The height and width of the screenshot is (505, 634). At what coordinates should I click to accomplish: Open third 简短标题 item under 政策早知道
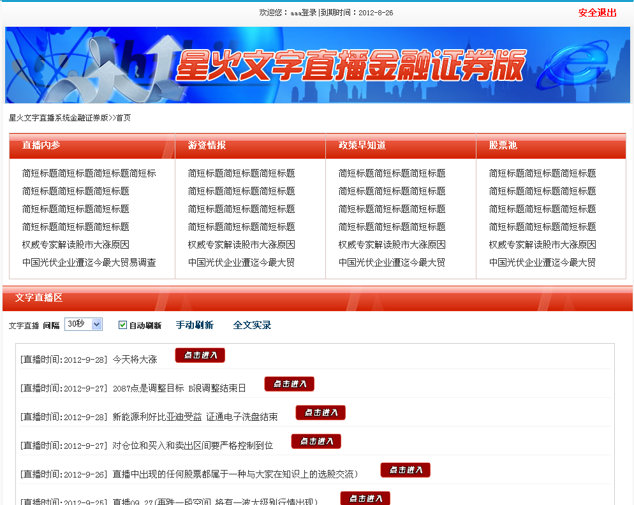coord(392,209)
